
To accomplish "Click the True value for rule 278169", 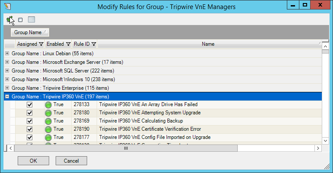I will [x=58, y=121].
